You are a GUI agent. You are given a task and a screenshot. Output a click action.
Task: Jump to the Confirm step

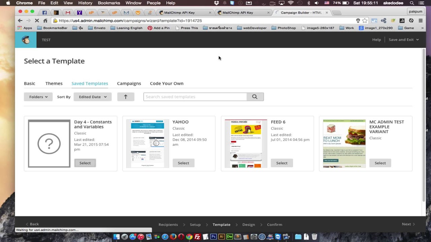pos(274,225)
